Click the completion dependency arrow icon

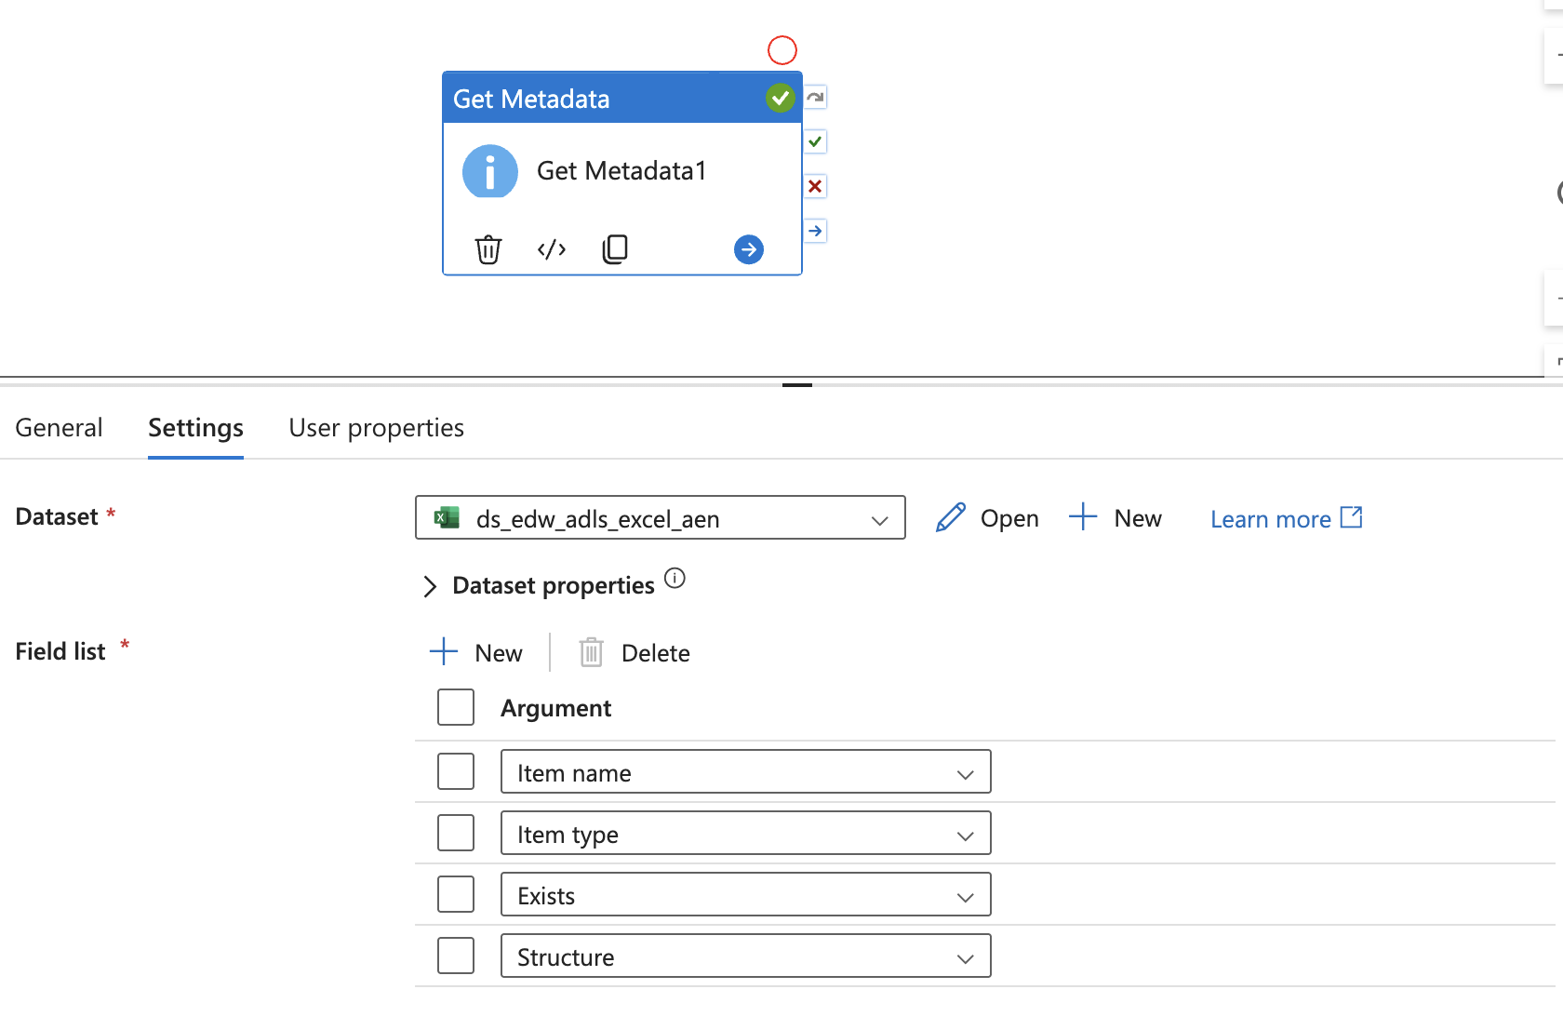(815, 231)
